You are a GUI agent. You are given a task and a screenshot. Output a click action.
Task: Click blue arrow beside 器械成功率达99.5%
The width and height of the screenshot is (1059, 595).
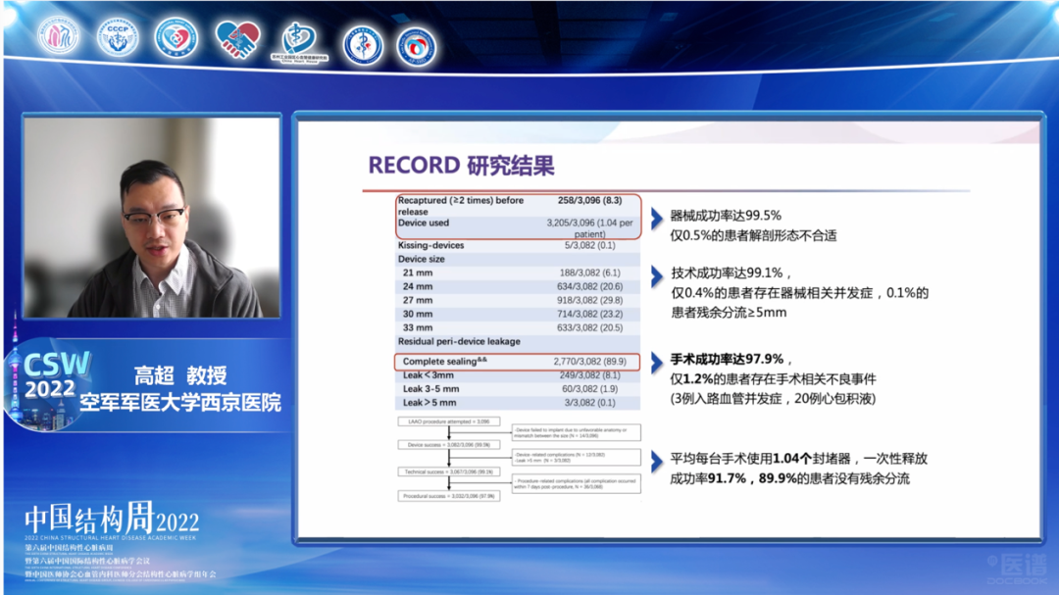tap(657, 218)
